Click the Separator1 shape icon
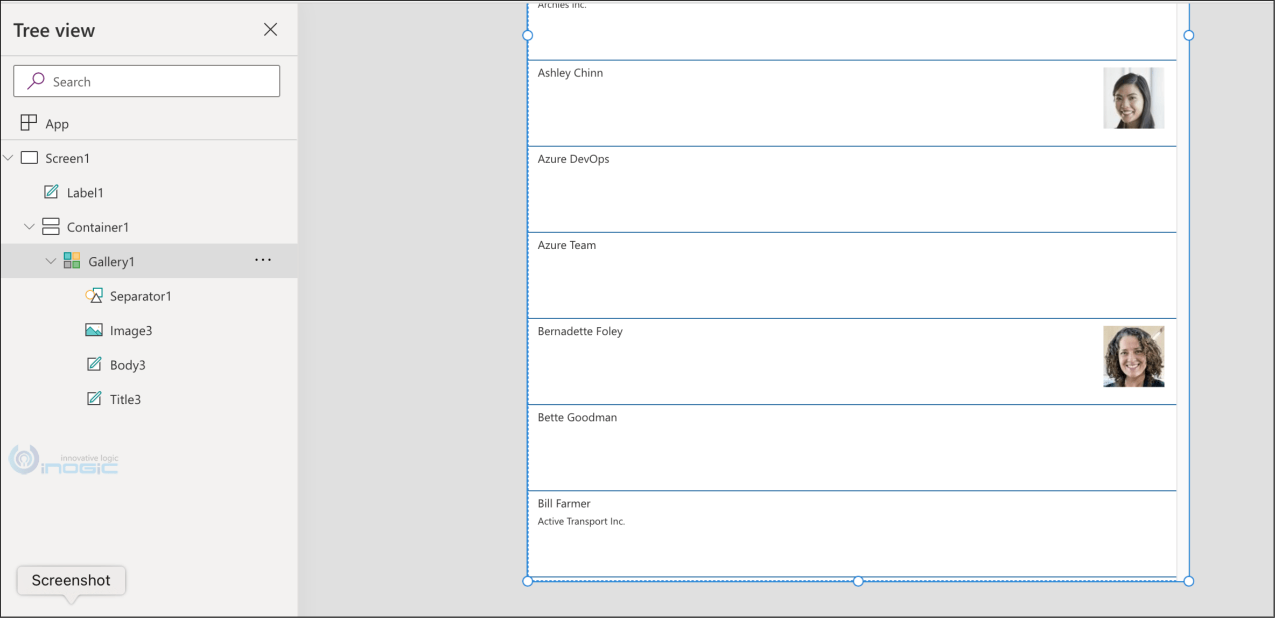Image resolution: width=1275 pixels, height=618 pixels. pos(94,296)
